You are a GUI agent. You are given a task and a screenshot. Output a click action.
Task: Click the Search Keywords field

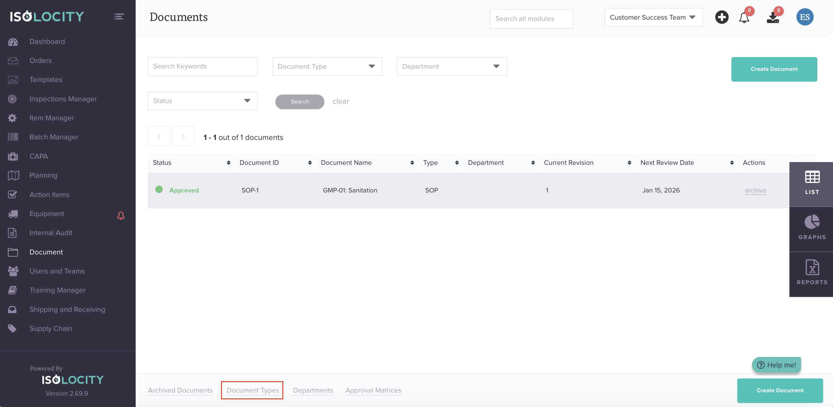click(x=203, y=66)
